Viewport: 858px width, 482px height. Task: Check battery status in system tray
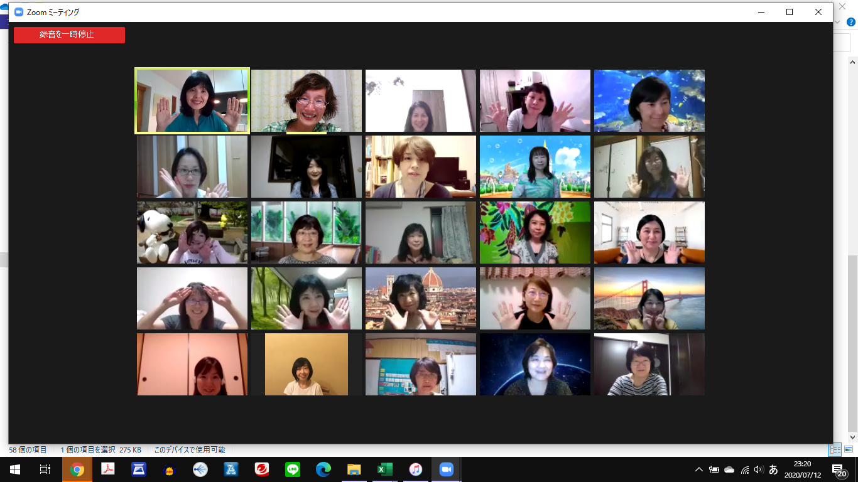(x=714, y=469)
